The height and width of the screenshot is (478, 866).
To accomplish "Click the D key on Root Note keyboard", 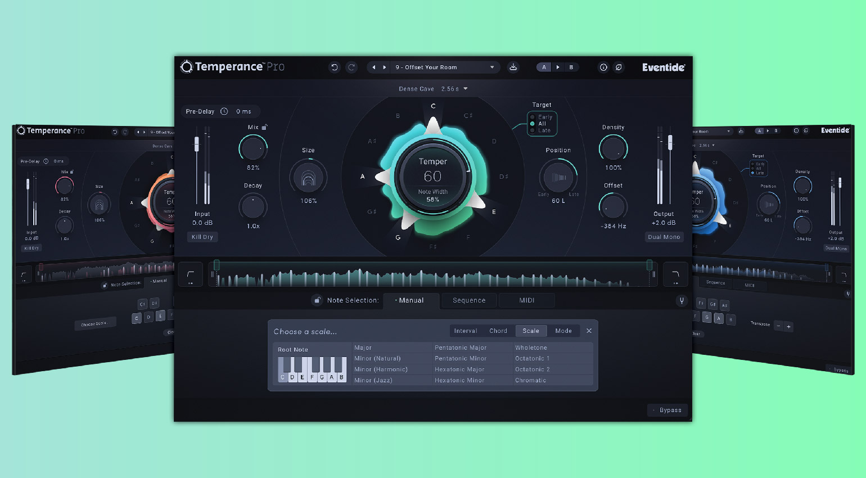I will (292, 377).
